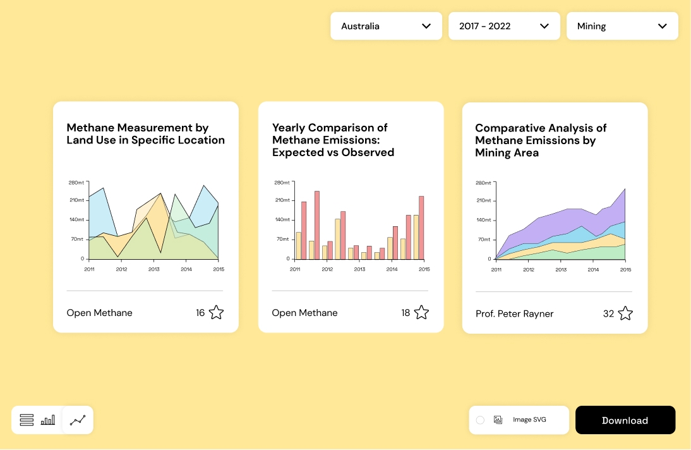This screenshot has height=450, width=691.
Task: Star the Comparative Analysis by Mining Area card
Action: tap(625, 313)
